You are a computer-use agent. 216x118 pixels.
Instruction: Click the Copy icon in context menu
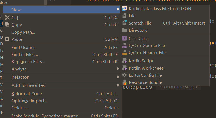click(x=7, y=25)
